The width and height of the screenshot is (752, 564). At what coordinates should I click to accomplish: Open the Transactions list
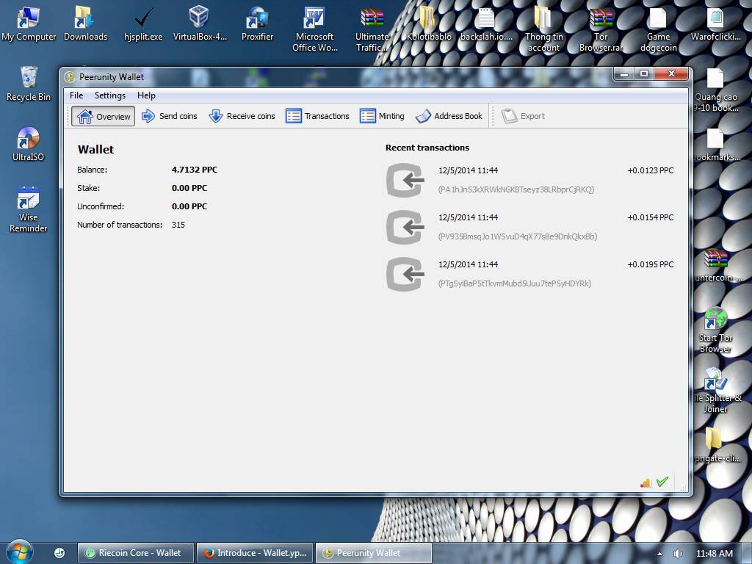pyautogui.click(x=317, y=116)
